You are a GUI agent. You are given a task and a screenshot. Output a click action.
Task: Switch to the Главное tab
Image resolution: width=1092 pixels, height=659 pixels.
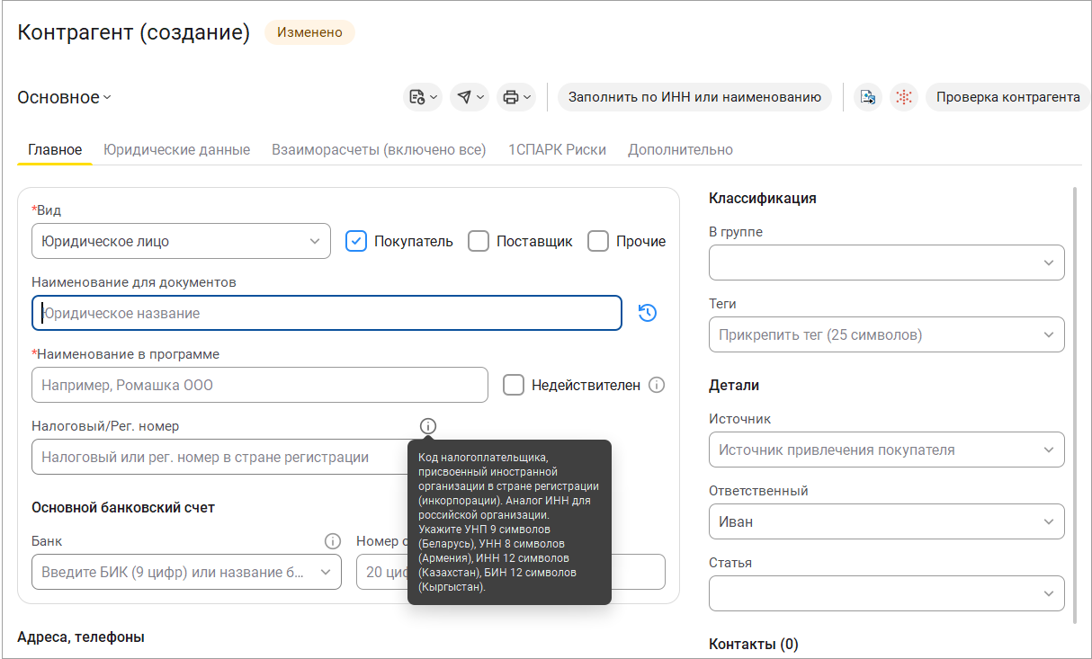[55, 149]
